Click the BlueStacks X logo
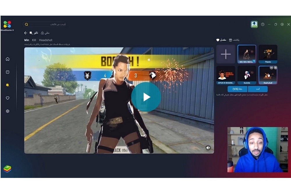 [7, 24]
